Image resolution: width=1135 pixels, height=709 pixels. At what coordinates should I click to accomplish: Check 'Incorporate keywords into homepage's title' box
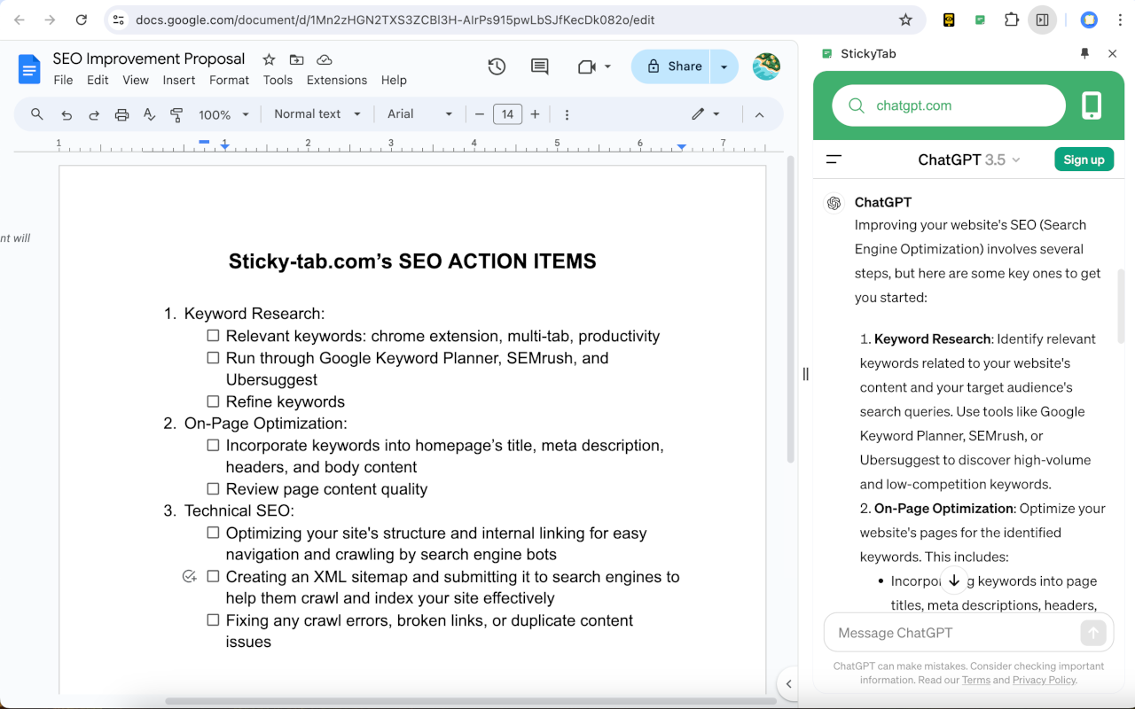pyautogui.click(x=213, y=445)
